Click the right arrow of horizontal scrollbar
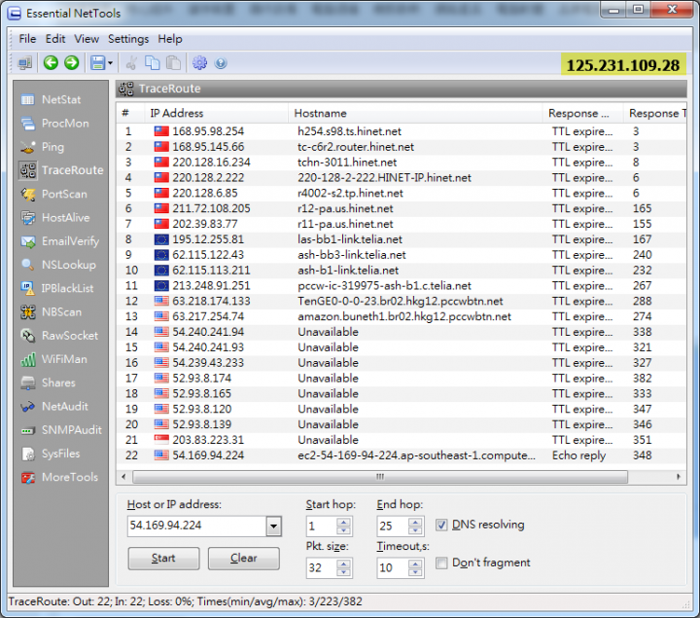 click(x=679, y=477)
